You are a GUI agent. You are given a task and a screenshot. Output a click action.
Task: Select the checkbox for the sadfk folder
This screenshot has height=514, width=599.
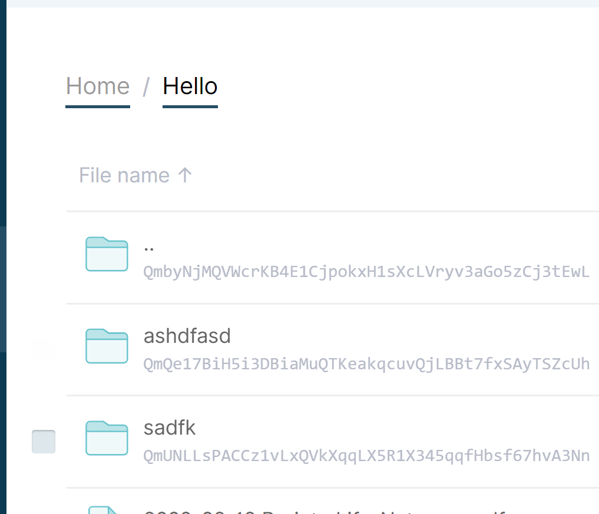pyautogui.click(x=44, y=440)
